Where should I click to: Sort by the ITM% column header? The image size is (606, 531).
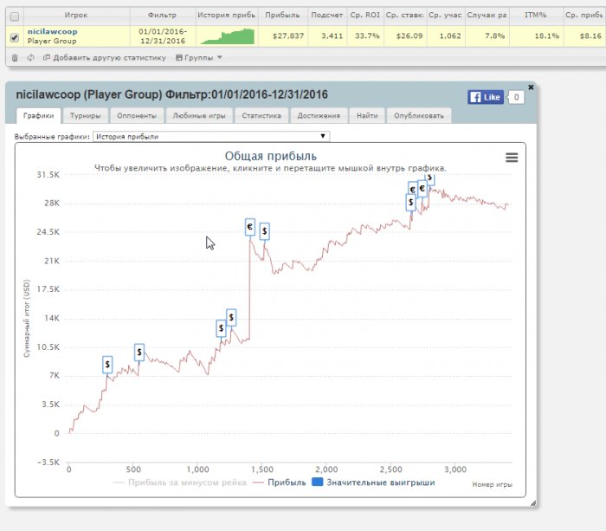[x=535, y=15]
